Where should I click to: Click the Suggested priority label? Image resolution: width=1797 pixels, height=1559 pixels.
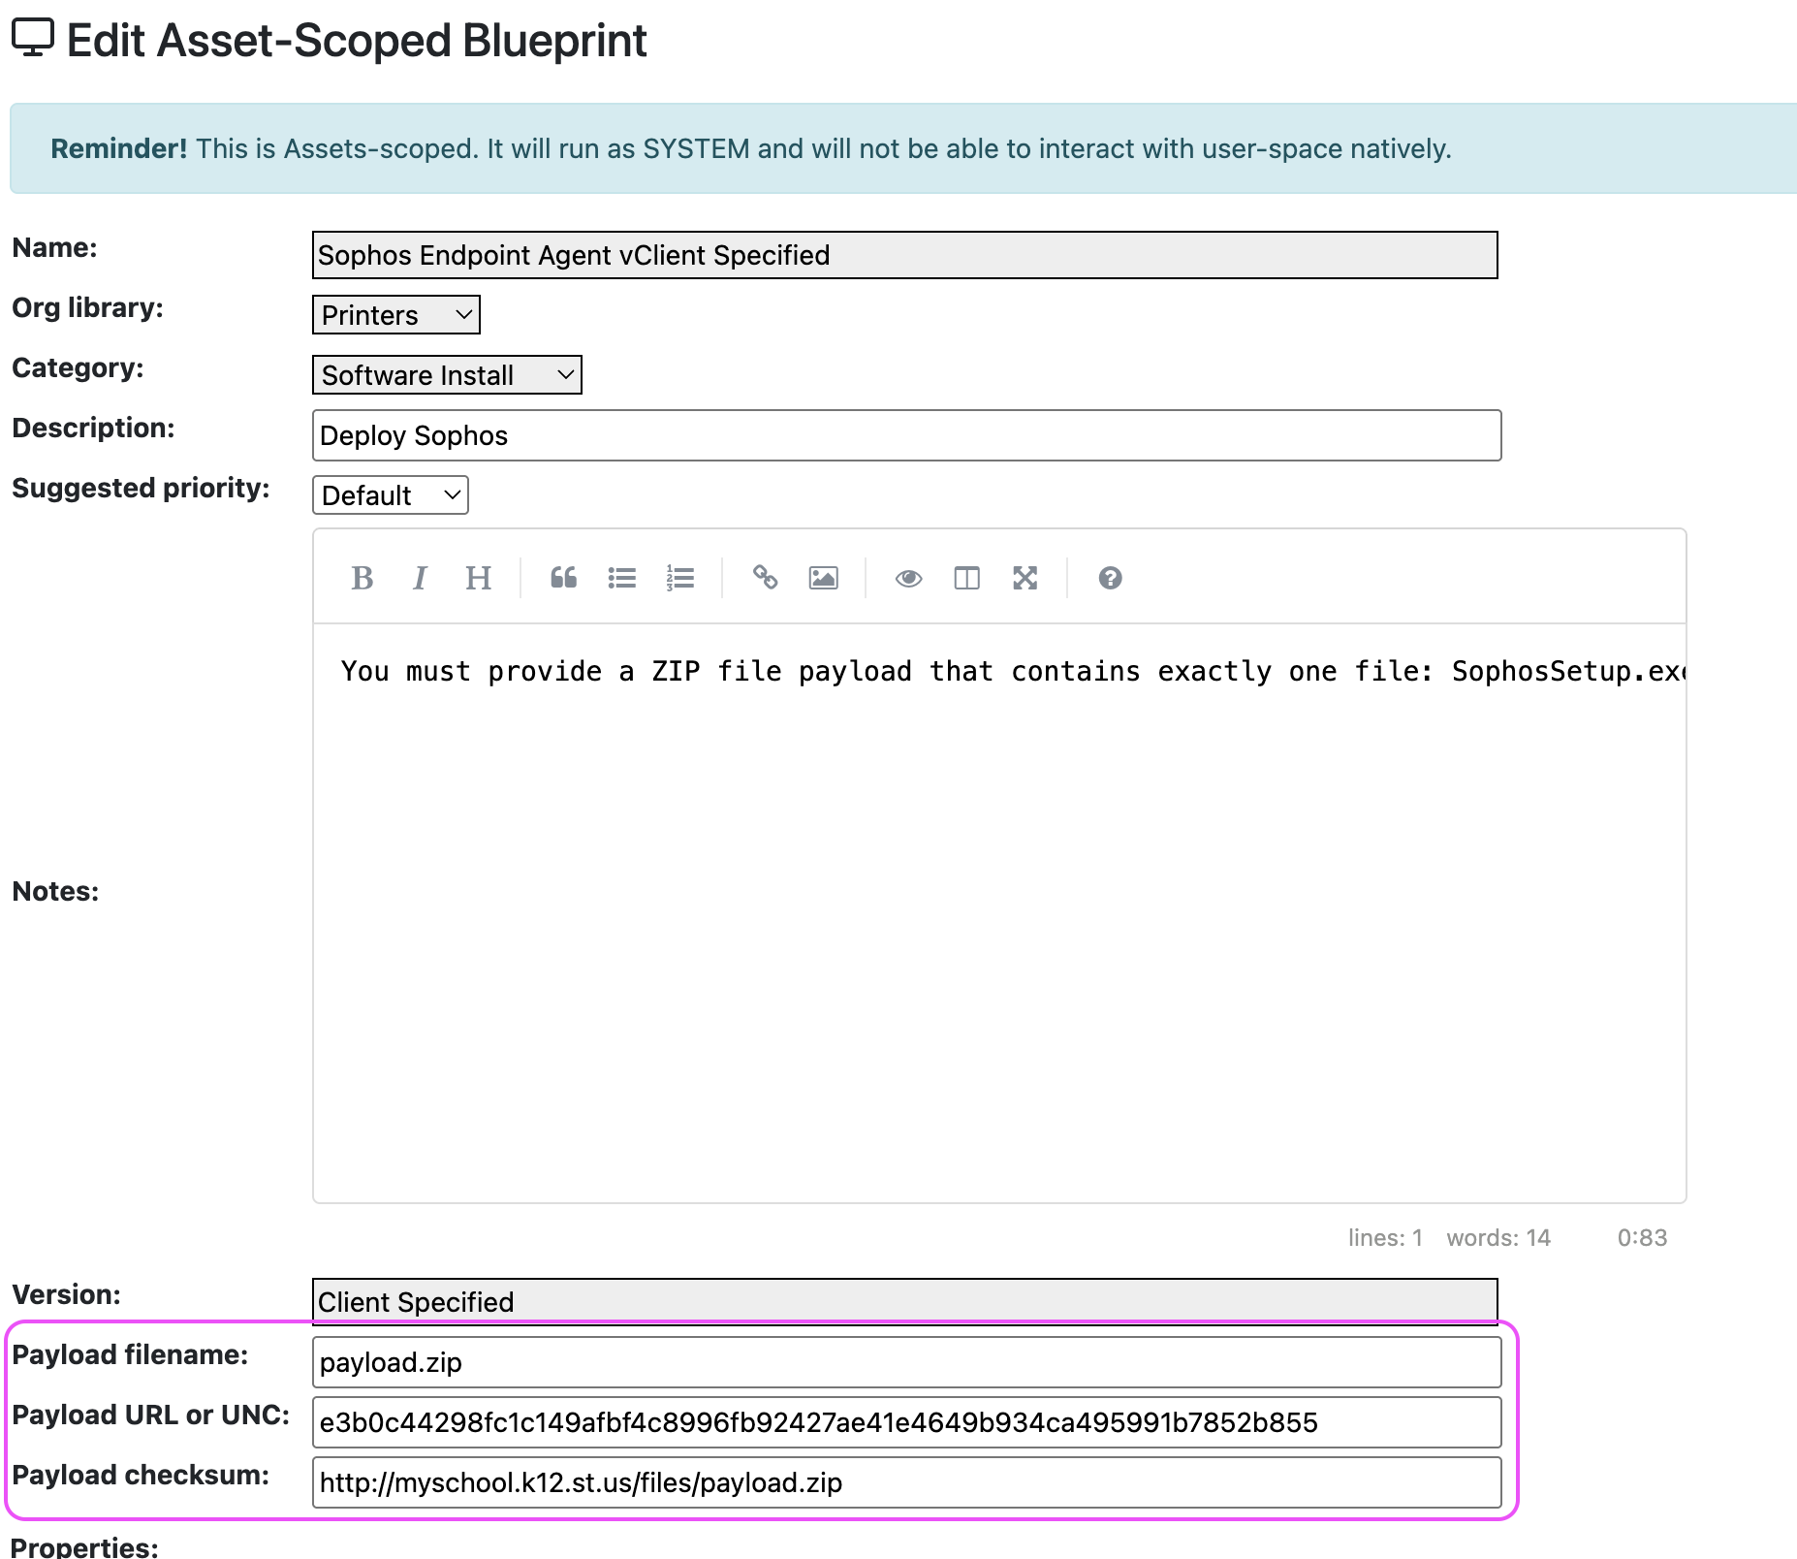(141, 488)
